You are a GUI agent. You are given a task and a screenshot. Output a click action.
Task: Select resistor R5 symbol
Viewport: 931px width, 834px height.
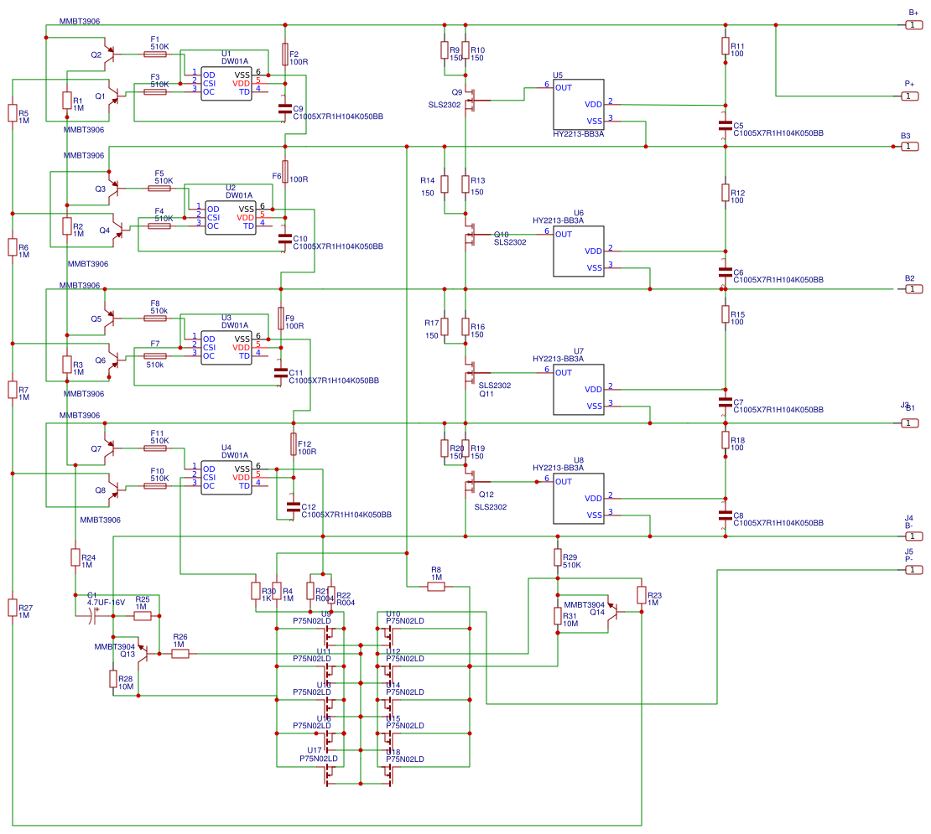coord(13,112)
